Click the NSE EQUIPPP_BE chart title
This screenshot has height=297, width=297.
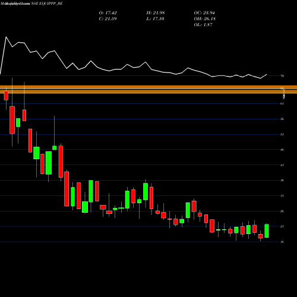point(47,4)
